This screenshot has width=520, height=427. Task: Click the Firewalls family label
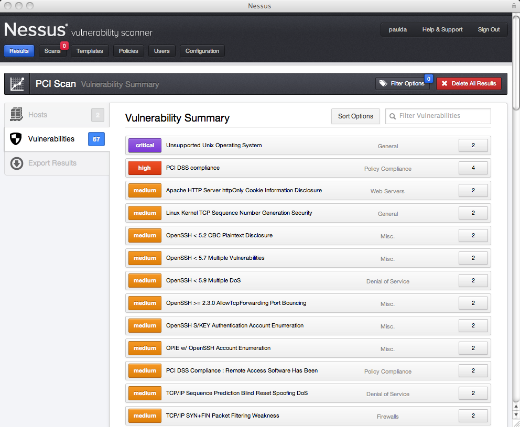pos(388,417)
